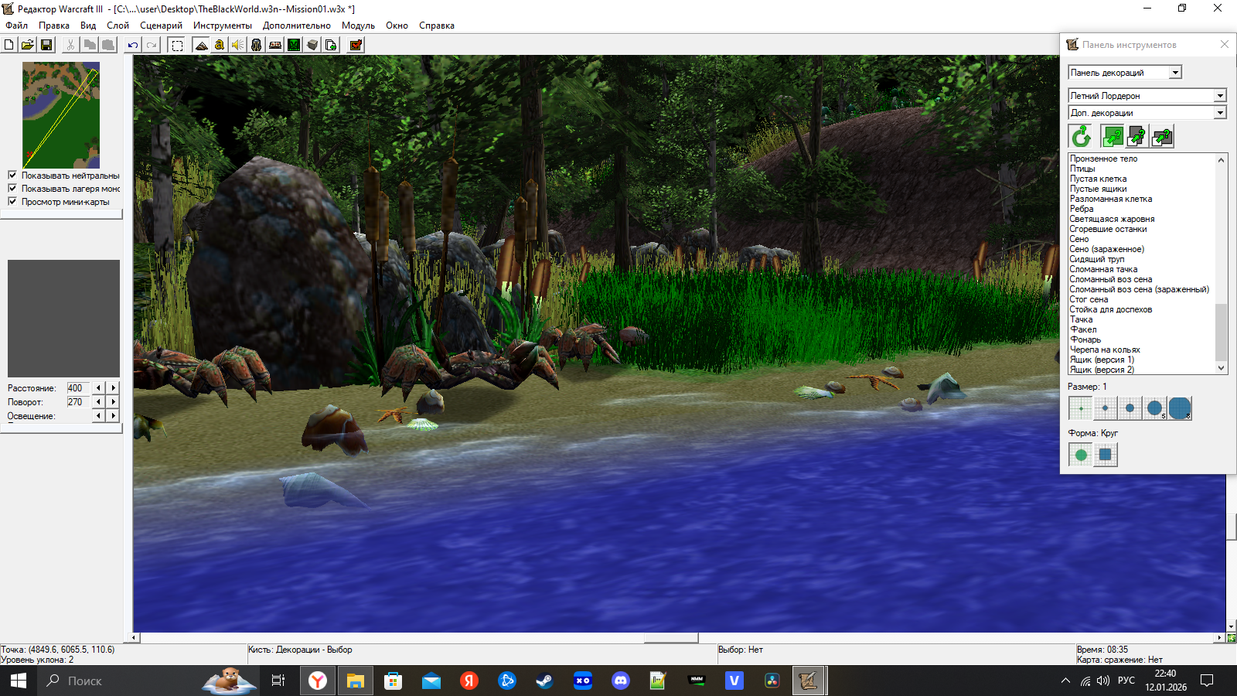The image size is (1237, 696).
Task: Click the Расстояние value field
Action: (x=78, y=388)
